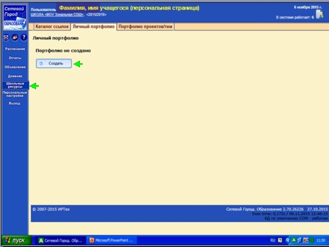Switch to Сетевой Город taskbar window
This screenshot has width=329, height=247.
60,240
